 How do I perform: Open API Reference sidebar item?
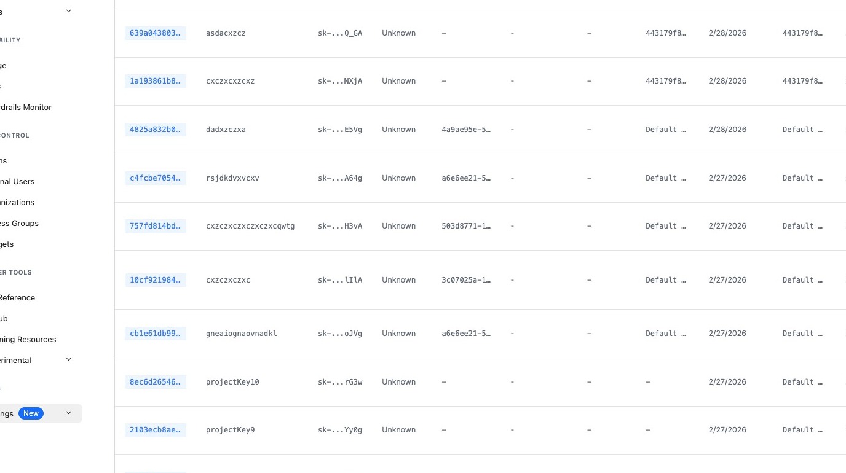[17, 297]
